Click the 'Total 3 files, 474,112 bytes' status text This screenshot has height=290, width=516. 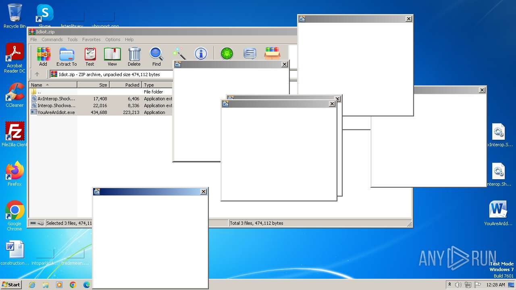256,223
